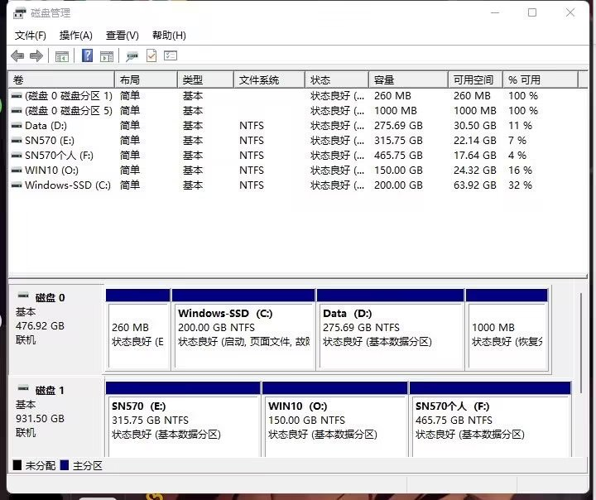The height and width of the screenshot is (500, 596).
Task: Click the disk connect/rescan toolbar icon
Action: pos(132,56)
